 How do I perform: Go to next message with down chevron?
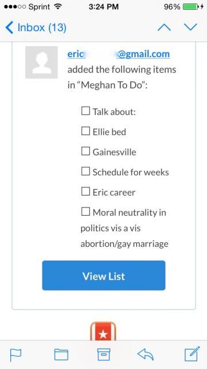(190, 27)
